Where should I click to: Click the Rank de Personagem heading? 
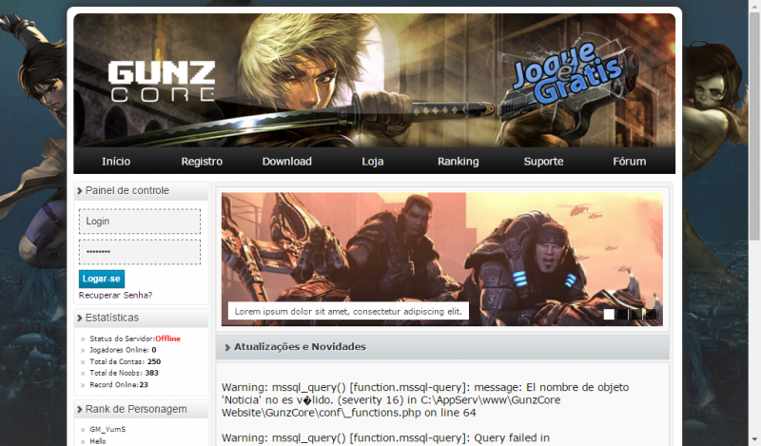click(136, 409)
